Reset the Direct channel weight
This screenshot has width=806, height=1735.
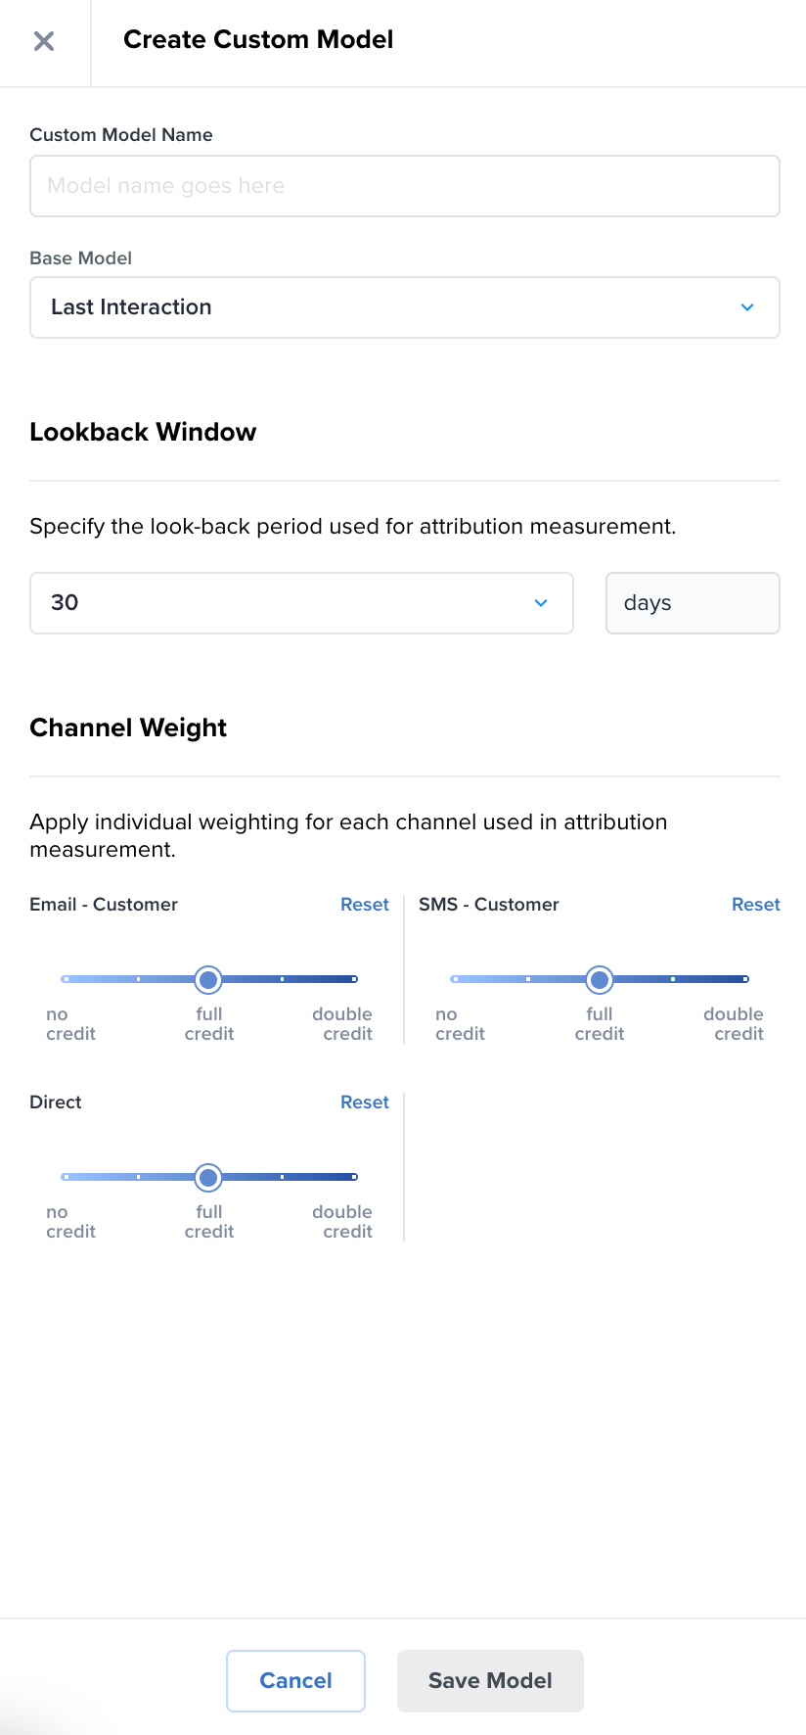364,1102
